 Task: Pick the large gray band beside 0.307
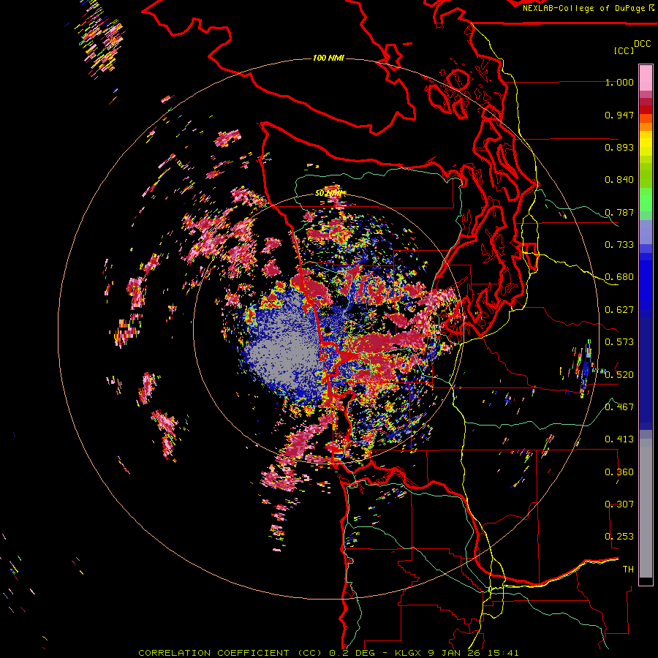pos(646,508)
